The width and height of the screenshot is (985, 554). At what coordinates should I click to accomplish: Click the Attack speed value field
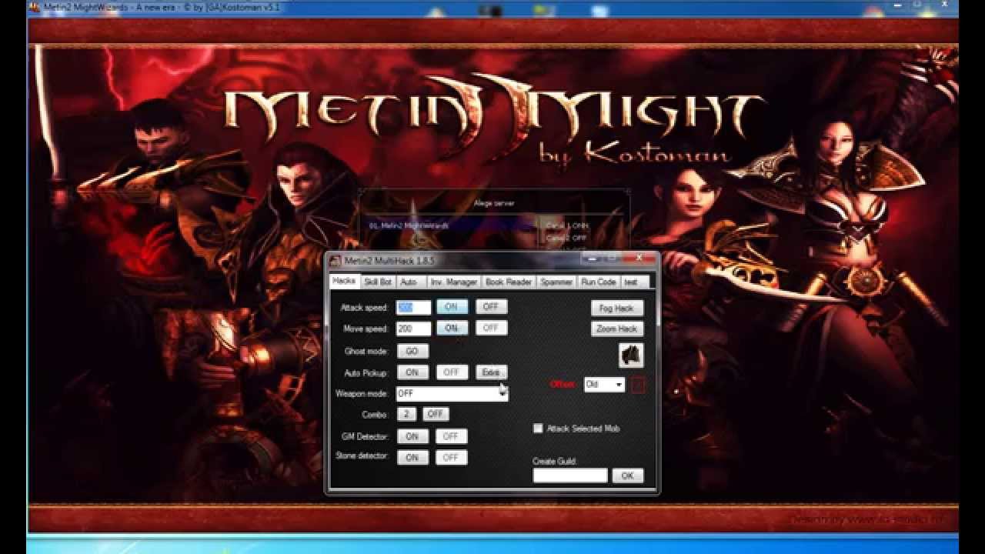pos(413,307)
